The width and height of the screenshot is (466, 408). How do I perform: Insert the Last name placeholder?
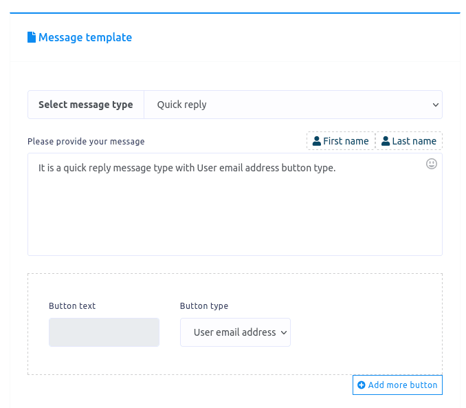coord(409,141)
